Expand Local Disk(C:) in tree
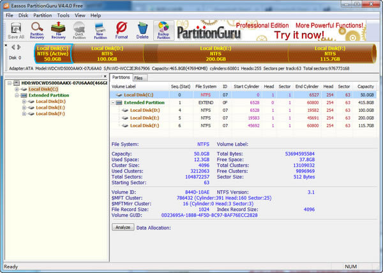Viewport: 383px width, 273px height. point(17,90)
